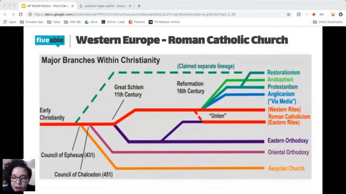Close the AP World History tab

click(72, 6)
